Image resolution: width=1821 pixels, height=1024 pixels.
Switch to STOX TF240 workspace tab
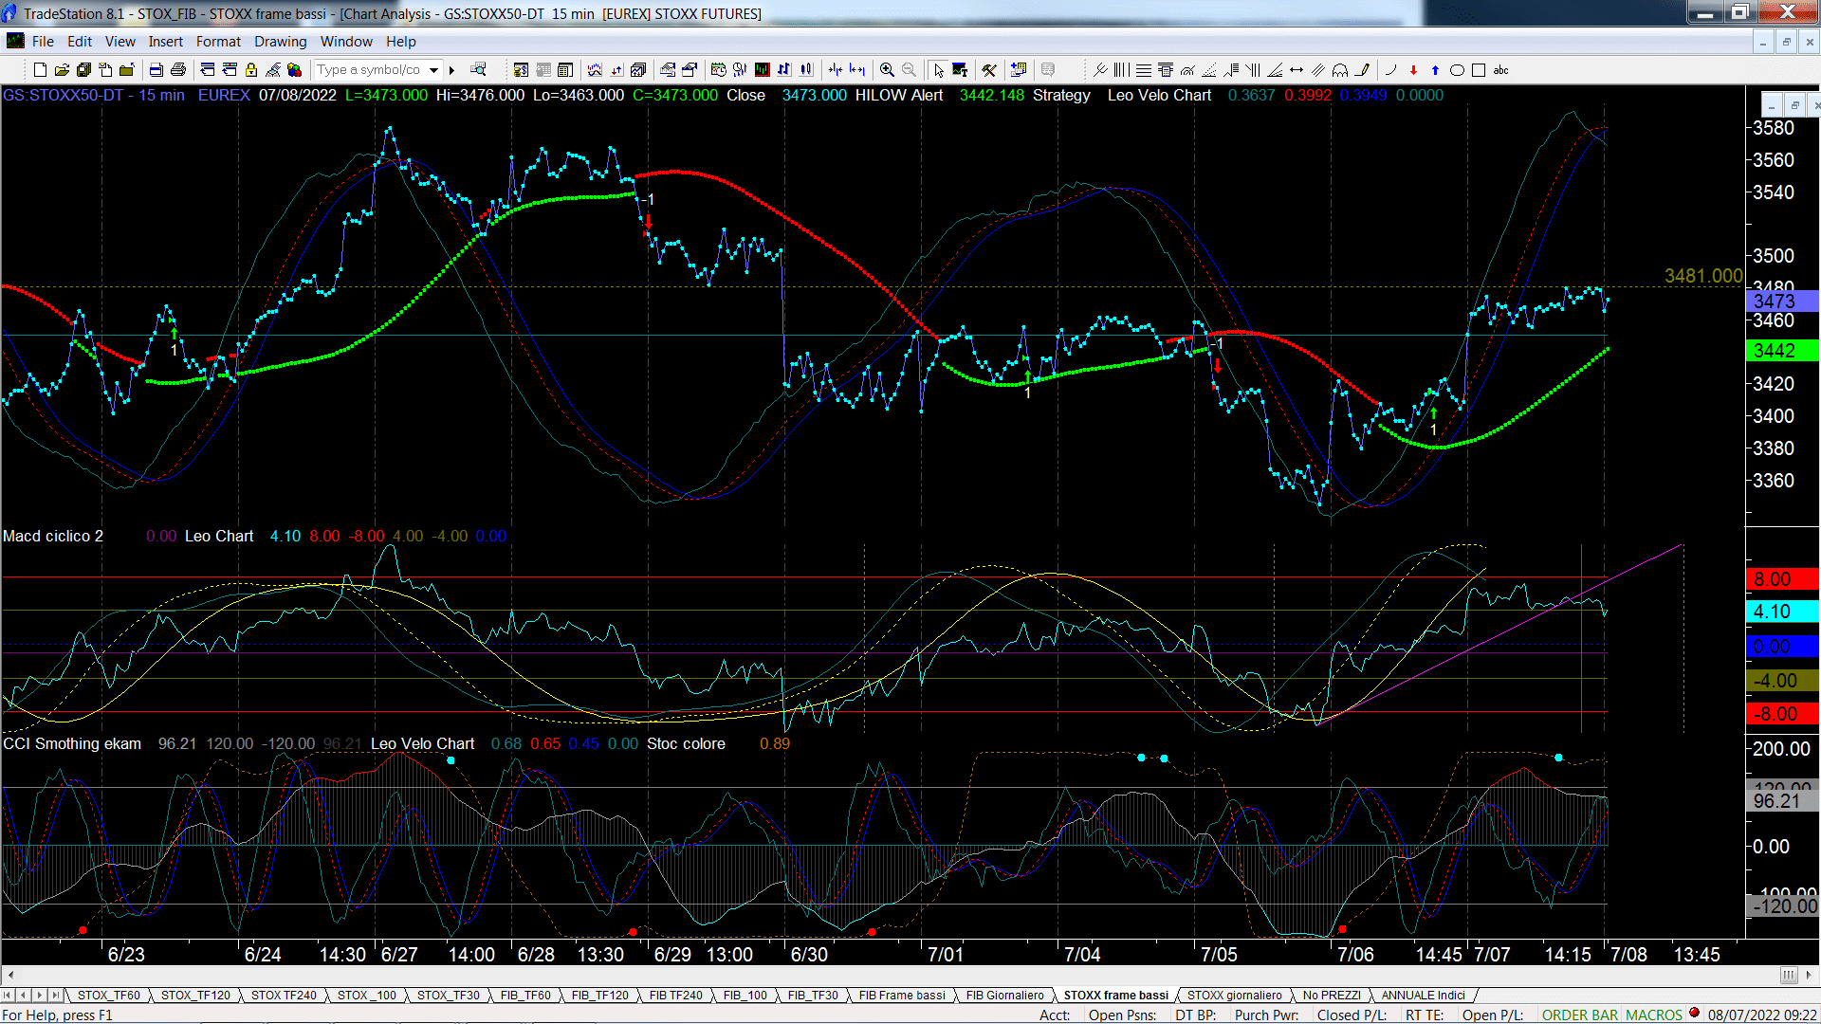[x=284, y=996]
